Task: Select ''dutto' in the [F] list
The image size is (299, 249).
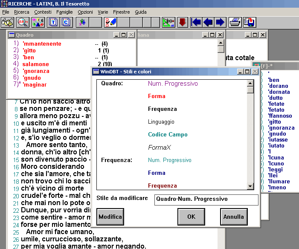Action: pos(275,98)
